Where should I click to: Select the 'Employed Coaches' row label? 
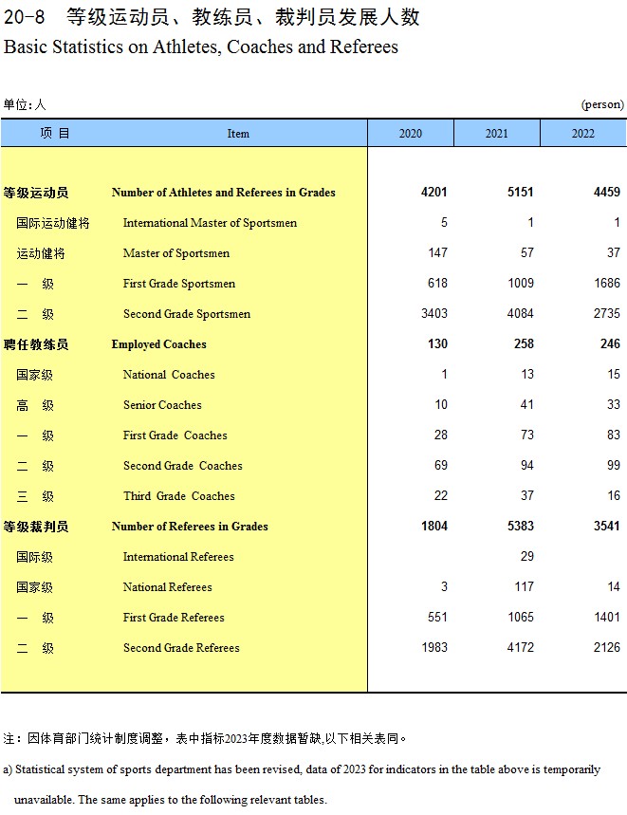point(159,344)
